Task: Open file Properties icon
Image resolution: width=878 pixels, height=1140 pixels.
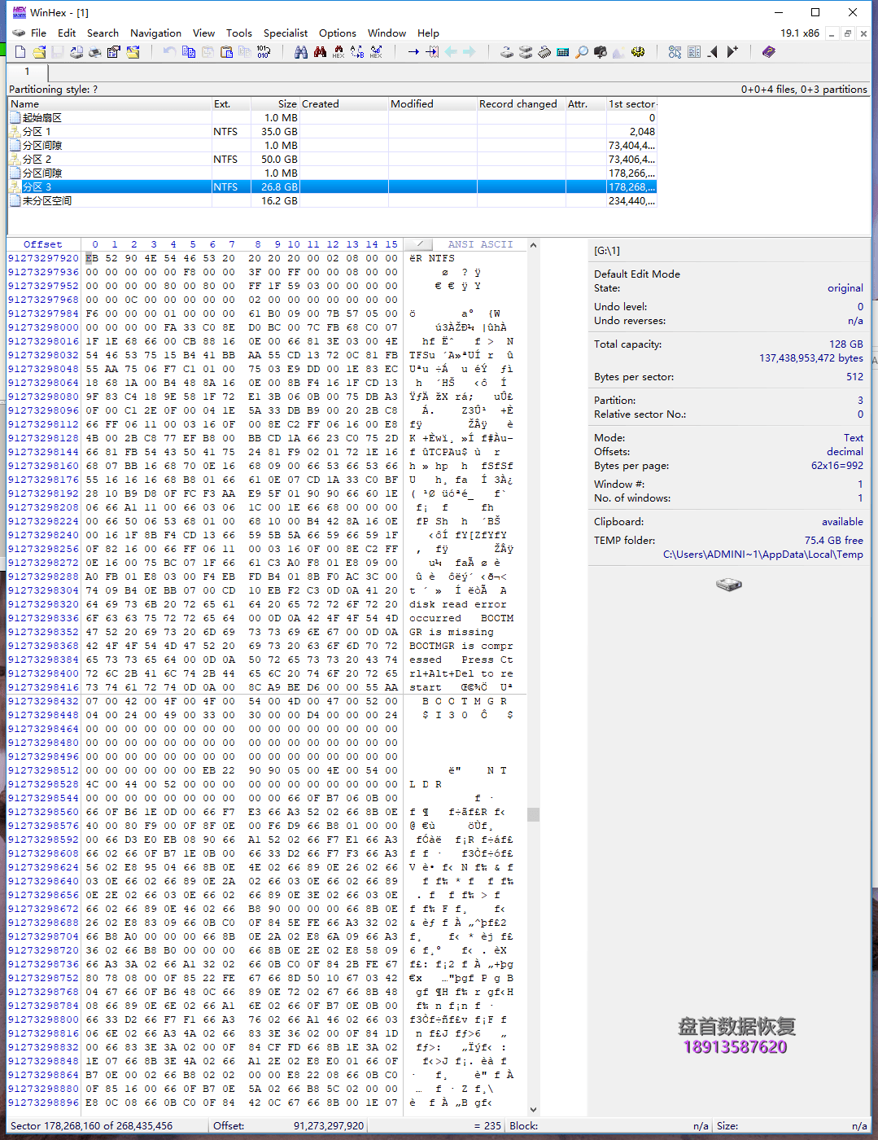Action: [114, 52]
